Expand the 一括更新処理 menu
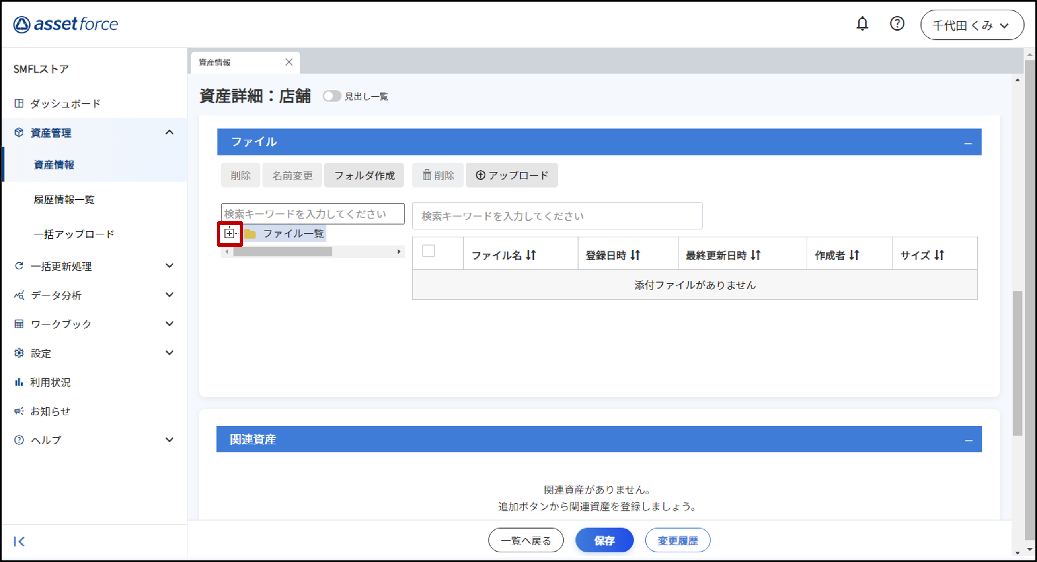The image size is (1037, 562). (x=169, y=266)
